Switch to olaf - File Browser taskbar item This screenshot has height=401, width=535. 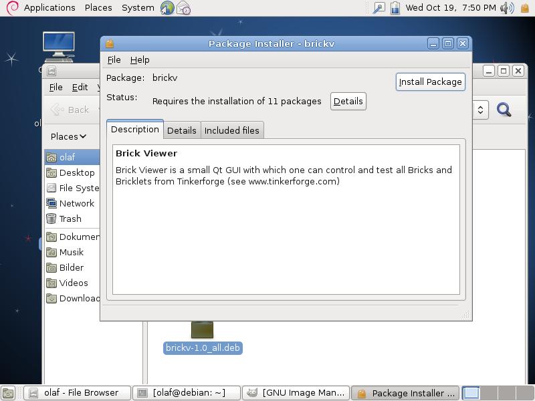click(77, 393)
